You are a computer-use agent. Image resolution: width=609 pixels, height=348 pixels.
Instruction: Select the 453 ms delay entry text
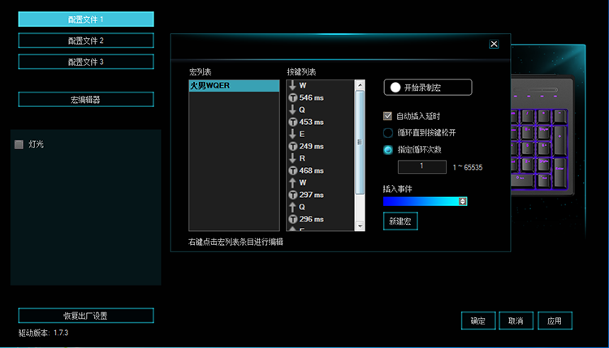[x=311, y=122]
